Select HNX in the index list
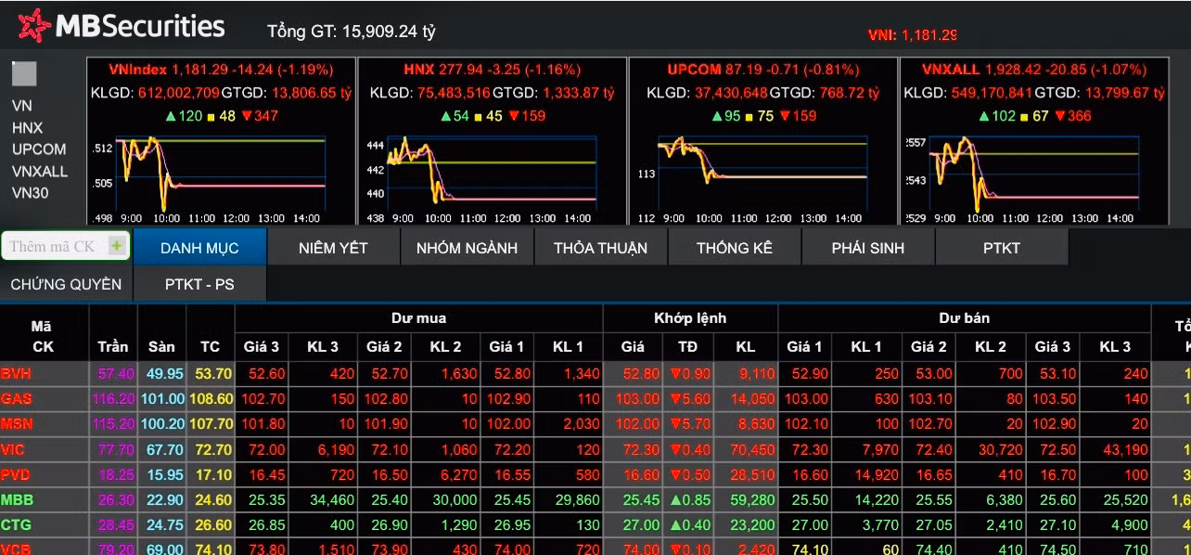The height and width of the screenshot is (555, 1191). 27,127
